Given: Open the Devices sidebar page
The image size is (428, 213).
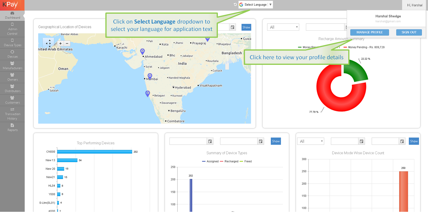Looking at the screenshot, I should click(x=12, y=54).
